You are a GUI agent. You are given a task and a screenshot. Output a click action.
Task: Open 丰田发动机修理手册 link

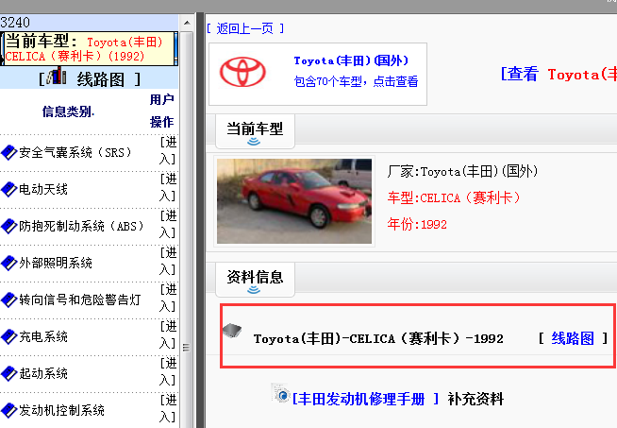(365, 399)
